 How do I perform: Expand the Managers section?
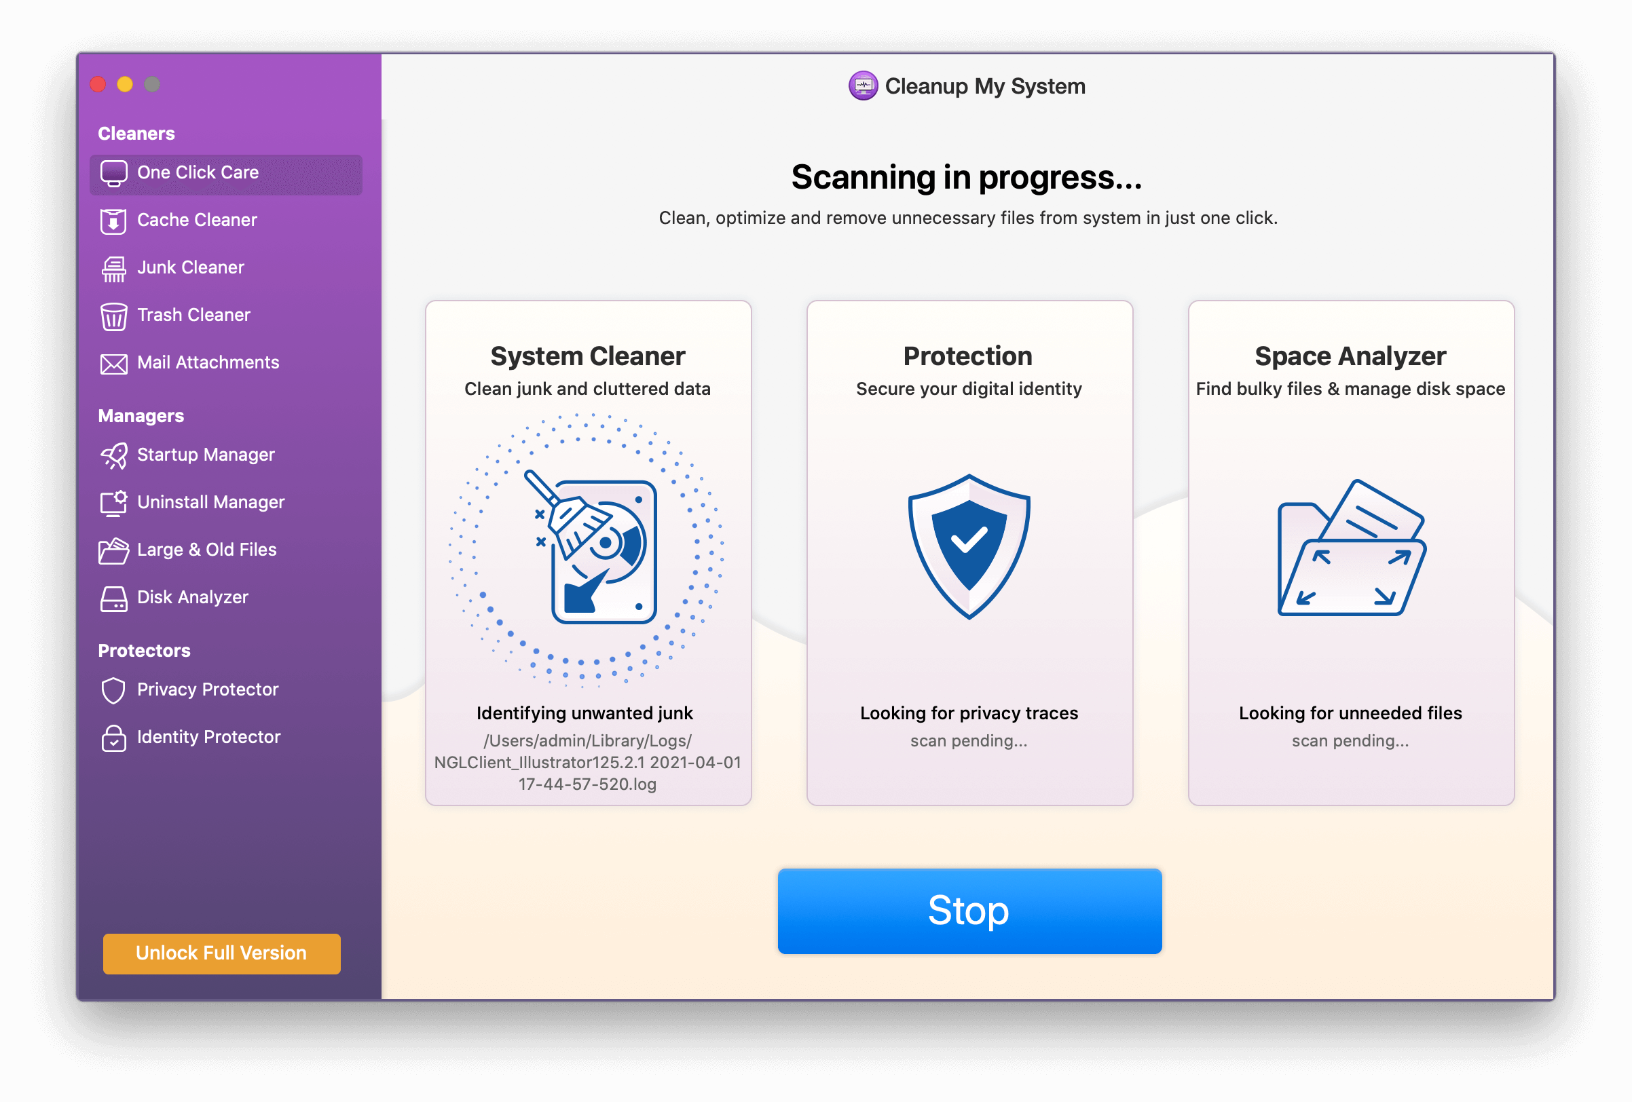(139, 415)
